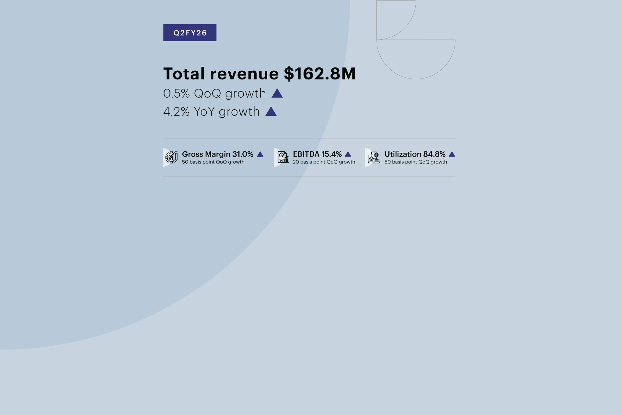Click the 20 basis point QoQ growth text
This screenshot has width=622, height=415.
click(324, 162)
